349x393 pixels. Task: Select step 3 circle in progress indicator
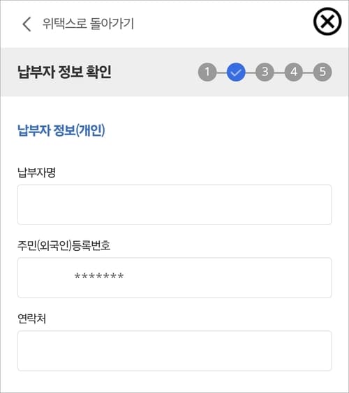click(x=265, y=72)
